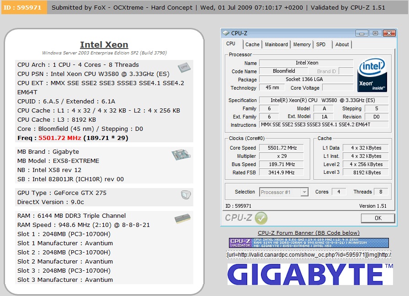The image size is (409, 296).
Task: Click the CPU-Z Validator banner image
Action: click(x=309, y=243)
